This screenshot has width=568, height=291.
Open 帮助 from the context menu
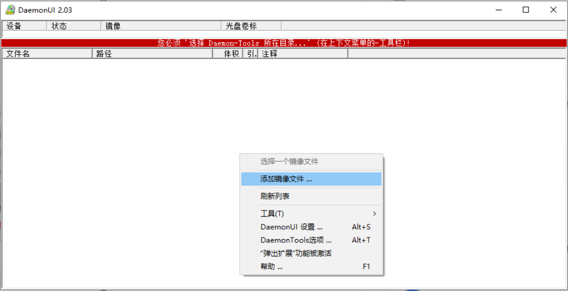tap(311, 267)
